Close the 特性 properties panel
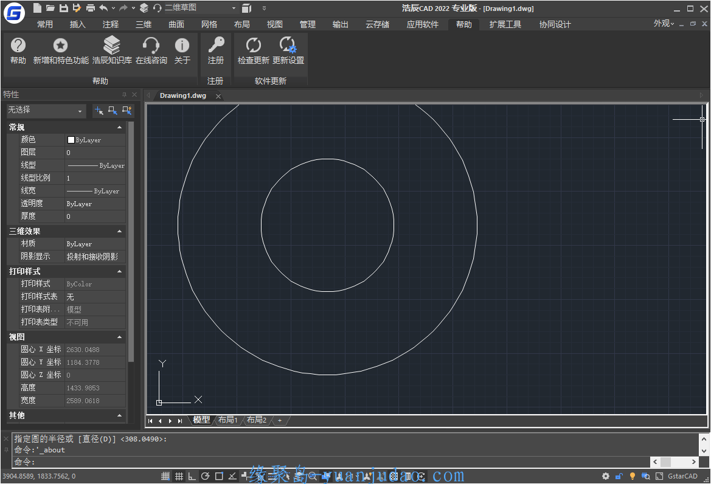Screen dimensions: 711x484 point(134,94)
